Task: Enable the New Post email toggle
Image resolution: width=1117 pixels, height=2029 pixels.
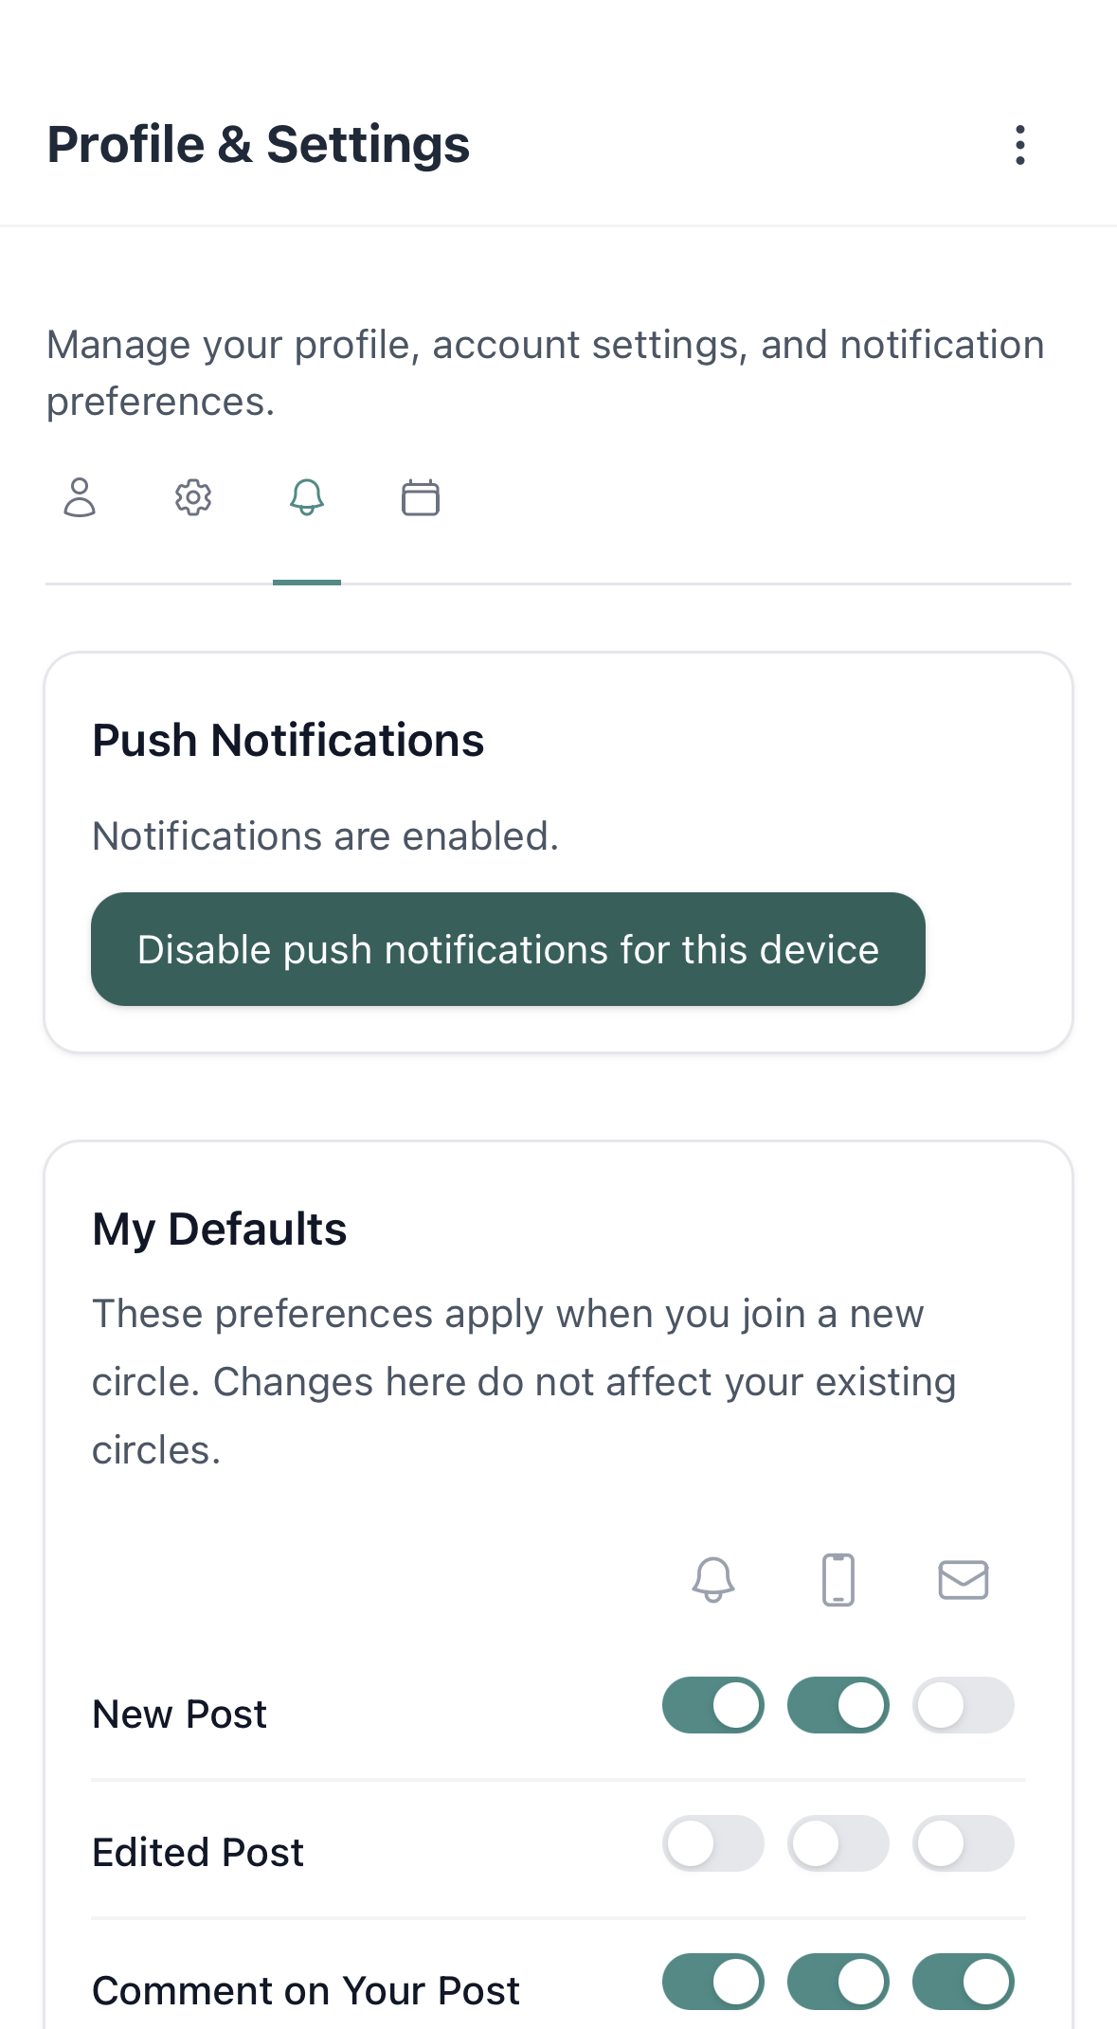Action: pos(963,1705)
